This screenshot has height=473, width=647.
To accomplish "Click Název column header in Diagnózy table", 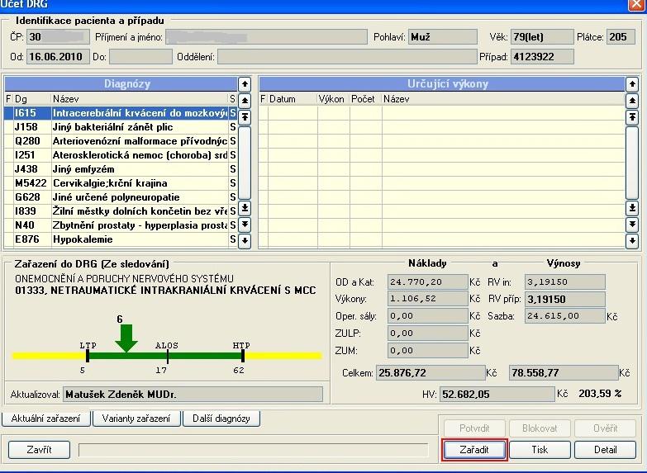I will click(140, 99).
